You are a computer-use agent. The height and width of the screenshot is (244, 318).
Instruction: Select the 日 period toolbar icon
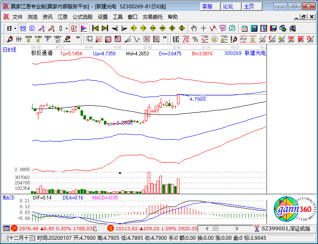point(9,29)
